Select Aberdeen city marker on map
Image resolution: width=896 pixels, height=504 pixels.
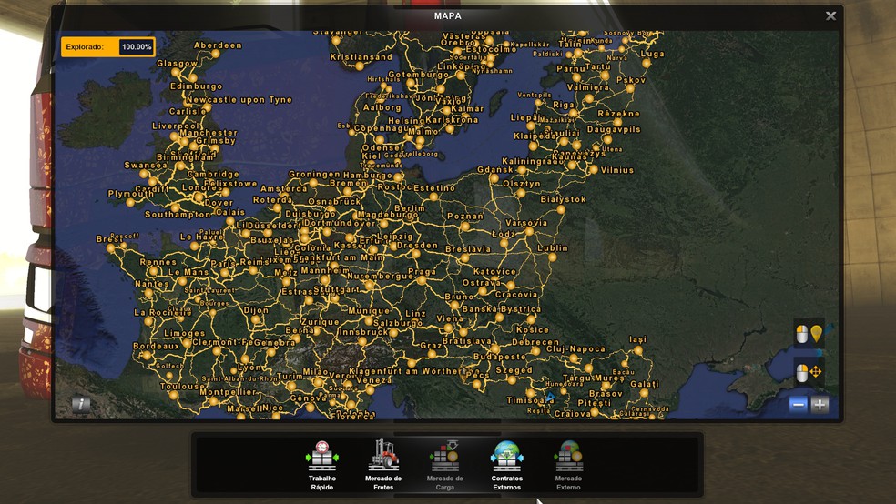[x=216, y=54]
